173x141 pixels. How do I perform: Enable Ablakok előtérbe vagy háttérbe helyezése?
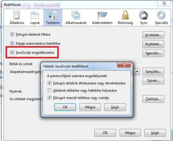click(x=49, y=91)
